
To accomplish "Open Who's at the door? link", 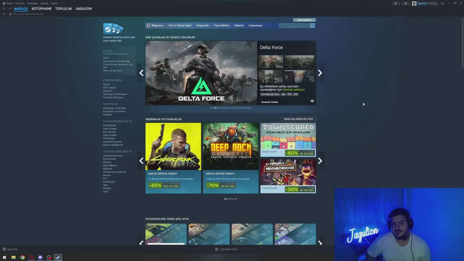I will pyautogui.click(x=113, y=71).
